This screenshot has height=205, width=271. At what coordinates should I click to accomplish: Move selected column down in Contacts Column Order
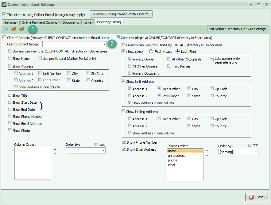[x=207, y=156]
